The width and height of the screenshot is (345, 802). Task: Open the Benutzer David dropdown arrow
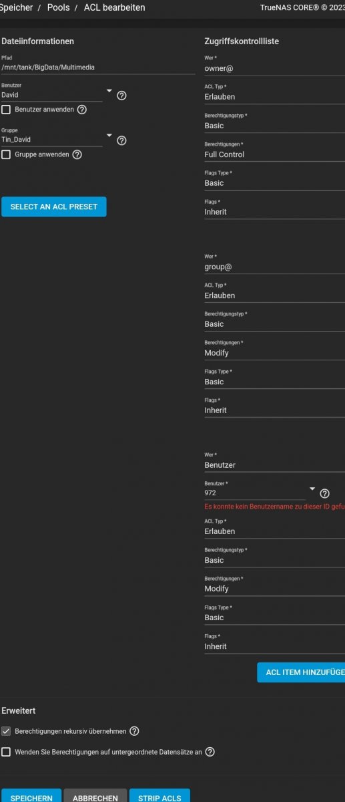pos(109,91)
